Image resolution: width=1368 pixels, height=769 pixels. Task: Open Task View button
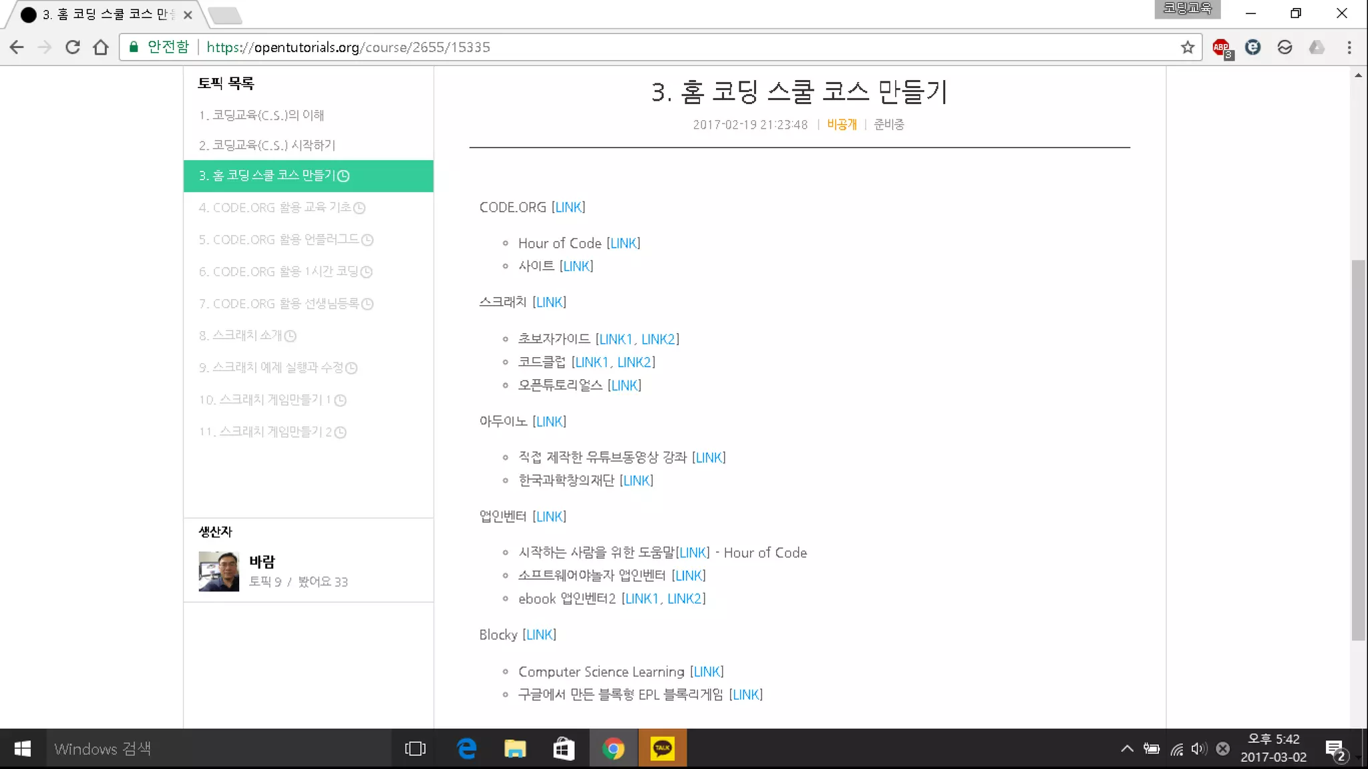(x=415, y=748)
